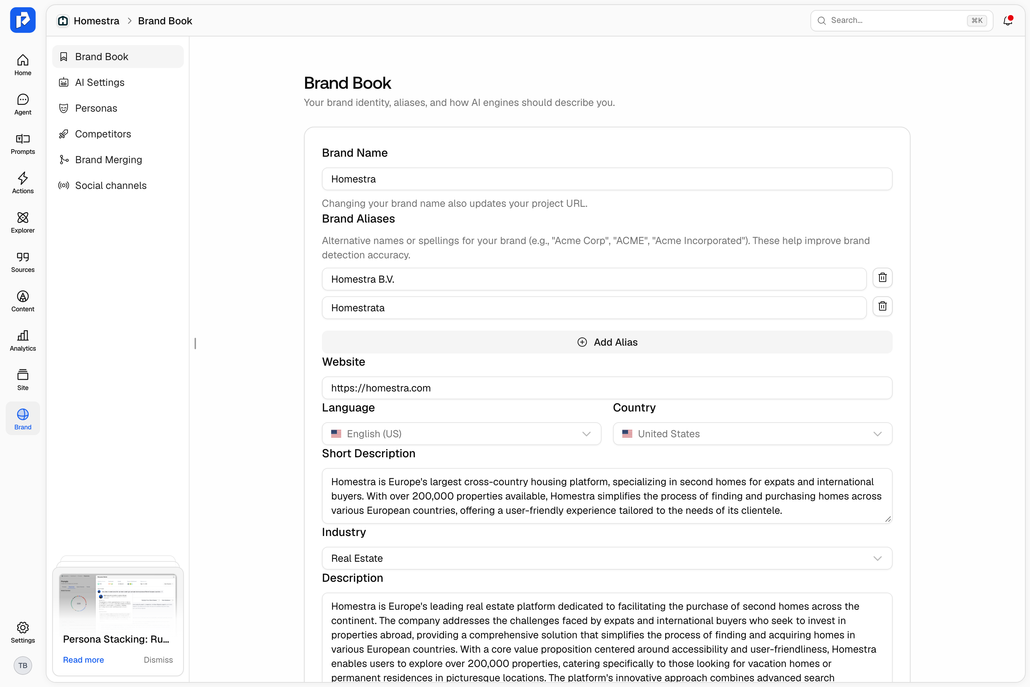Image resolution: width=1030 pixels, height=687 pixels.
Task: Open Social channels menu item
Action: [118, 185]
